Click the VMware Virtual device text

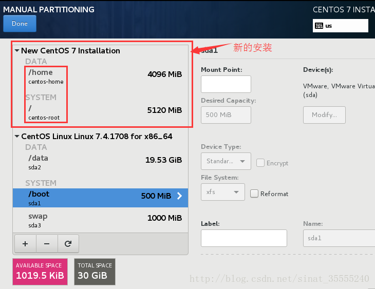(339, 90)
